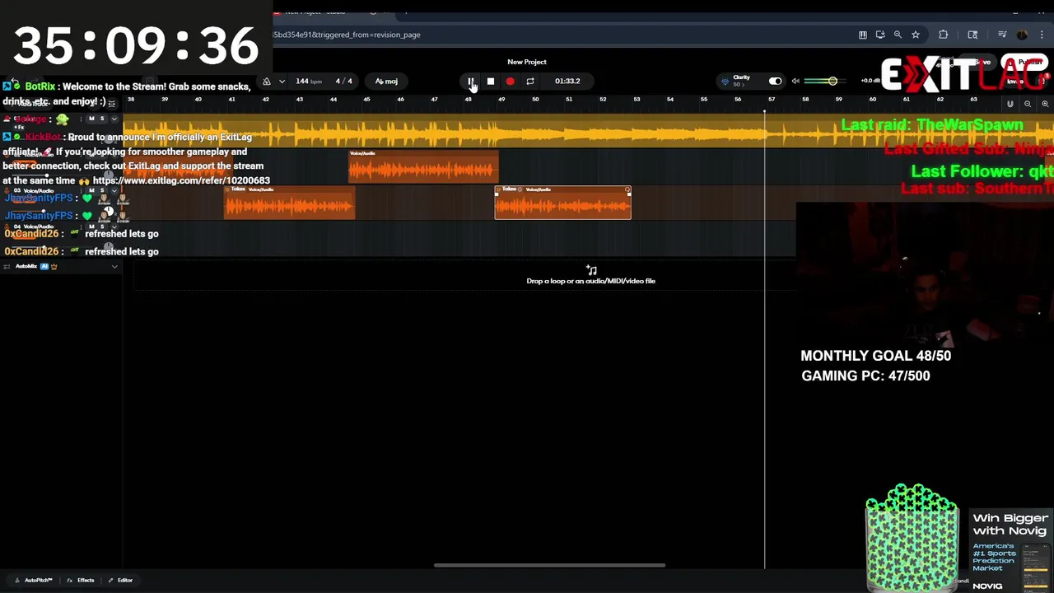Open the Editor tab at the bottom

click(x=120, y=581)
